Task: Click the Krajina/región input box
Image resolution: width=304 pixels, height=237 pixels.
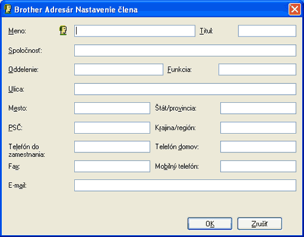Action: click(258, 128)
